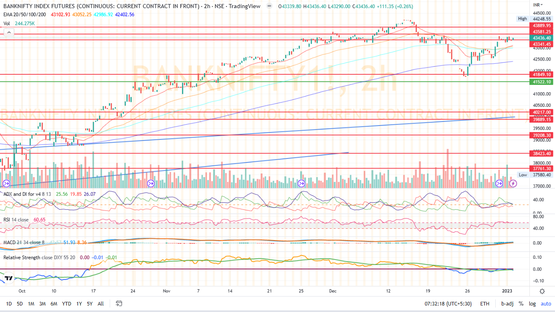Click the red EMA value 43102.93
The image size is (555, 312).
click(x=60, y=14)
